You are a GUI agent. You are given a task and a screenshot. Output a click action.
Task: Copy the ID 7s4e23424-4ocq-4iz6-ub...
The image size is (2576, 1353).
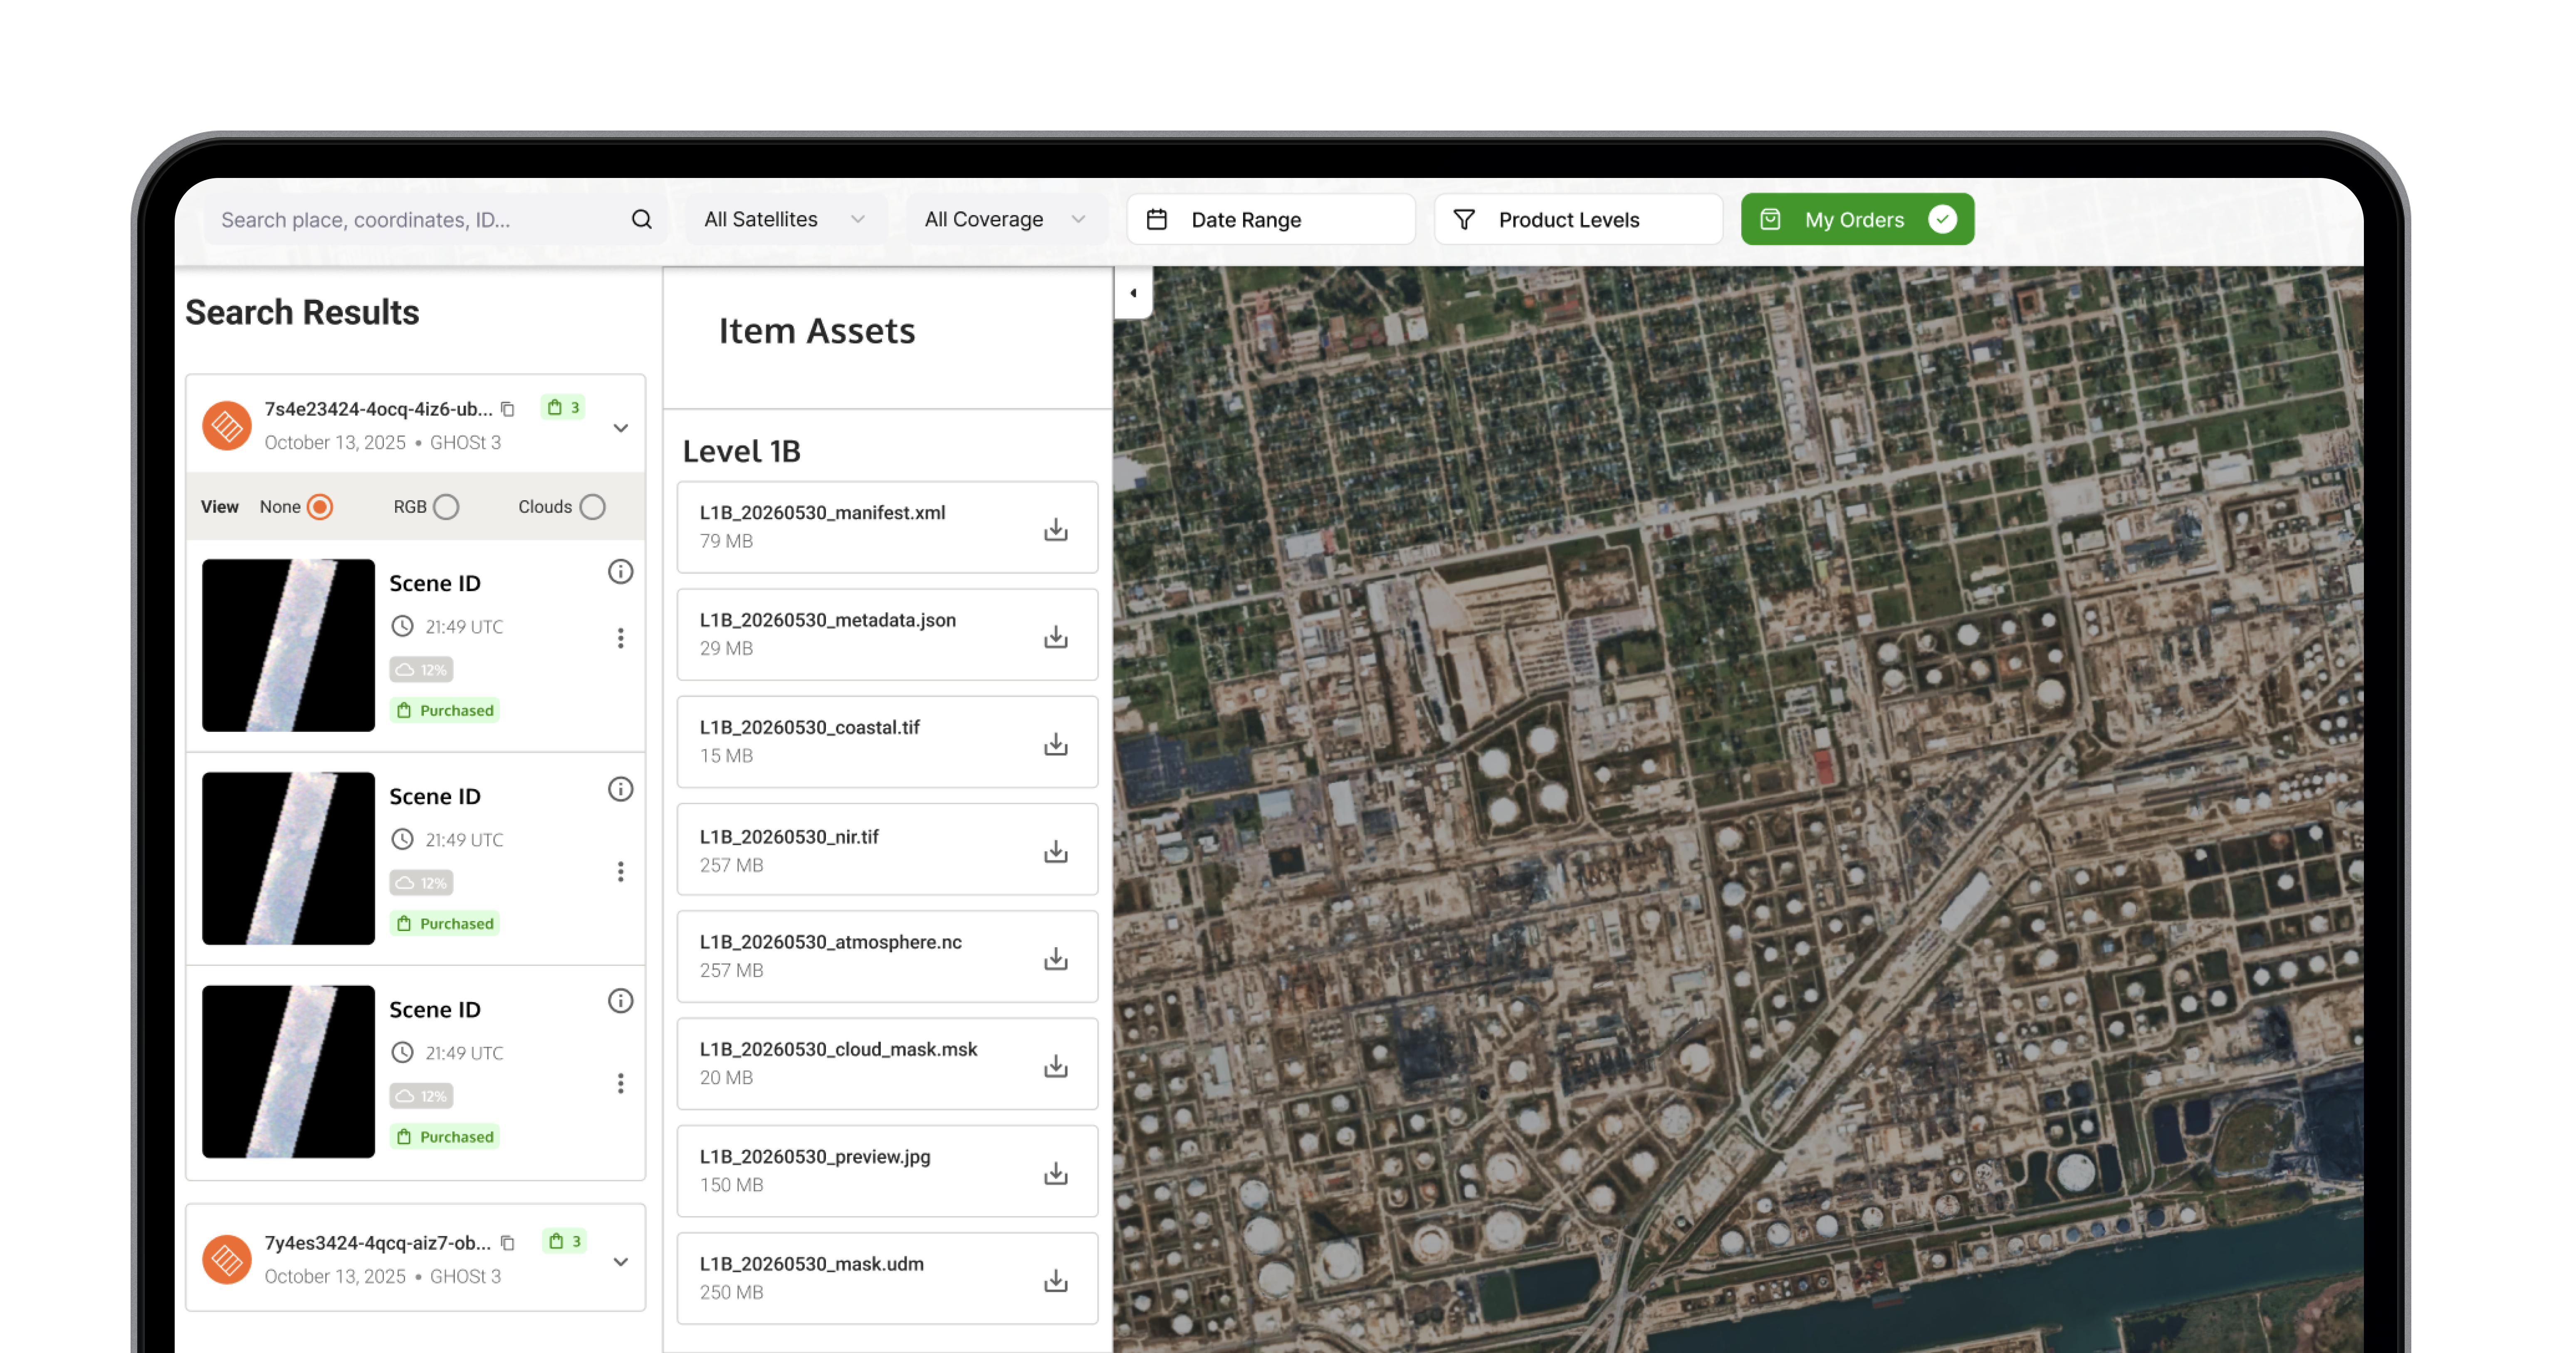tap(508, 409)
